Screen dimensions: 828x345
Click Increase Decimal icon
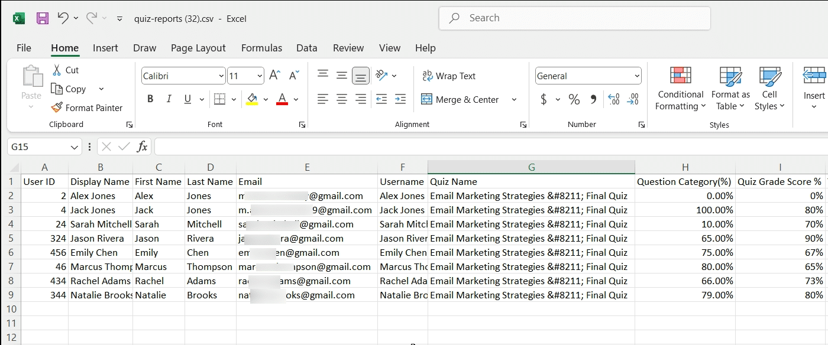click(613, 99)
